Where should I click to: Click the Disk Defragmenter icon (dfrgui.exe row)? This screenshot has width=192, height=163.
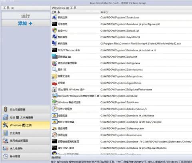click(54, 63)
